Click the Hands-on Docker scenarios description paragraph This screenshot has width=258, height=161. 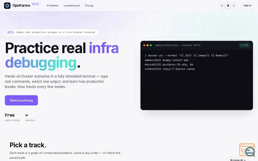56,81
